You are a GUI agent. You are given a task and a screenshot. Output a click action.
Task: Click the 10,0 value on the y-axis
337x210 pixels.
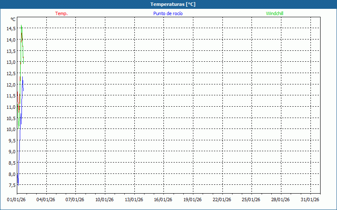(x=11, y=129)
